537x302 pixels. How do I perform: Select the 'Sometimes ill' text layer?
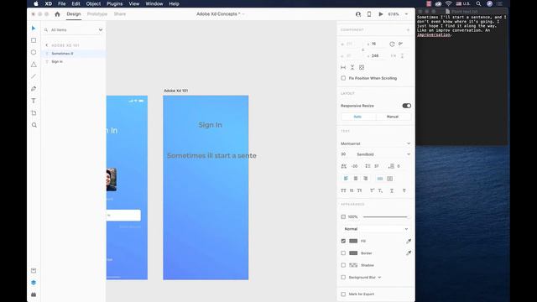(x=74, y=54)
